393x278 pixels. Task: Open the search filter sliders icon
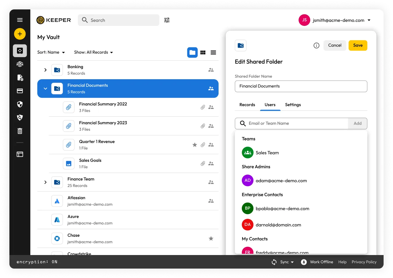167,20
